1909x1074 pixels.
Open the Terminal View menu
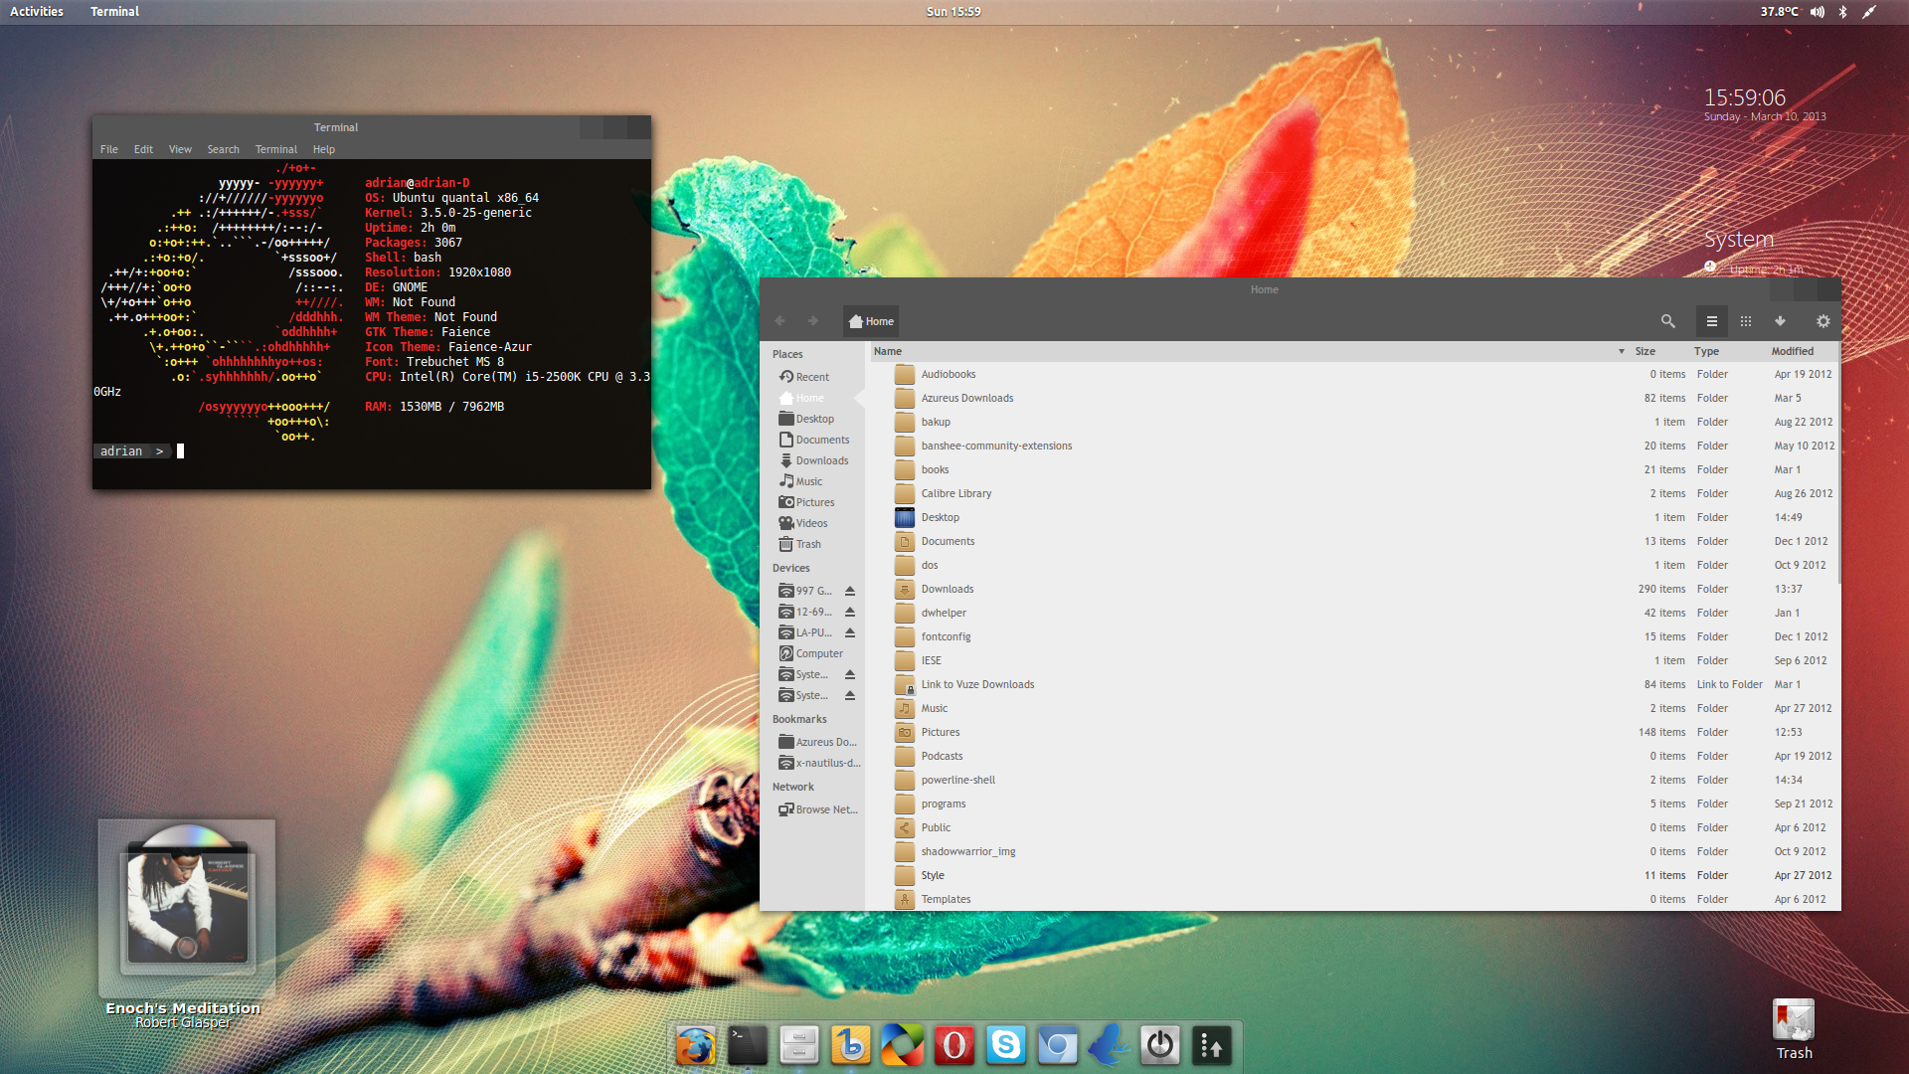tap(180, 149)
